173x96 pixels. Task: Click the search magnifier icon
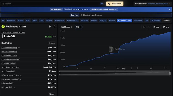tap(3, 4)
